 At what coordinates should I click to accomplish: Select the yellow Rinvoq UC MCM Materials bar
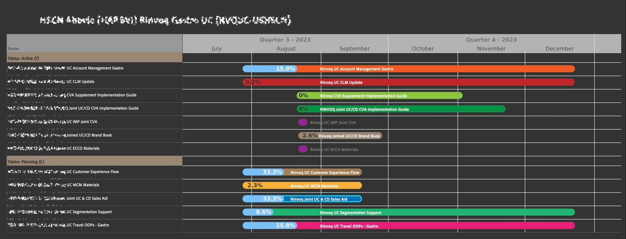(302, 185)
